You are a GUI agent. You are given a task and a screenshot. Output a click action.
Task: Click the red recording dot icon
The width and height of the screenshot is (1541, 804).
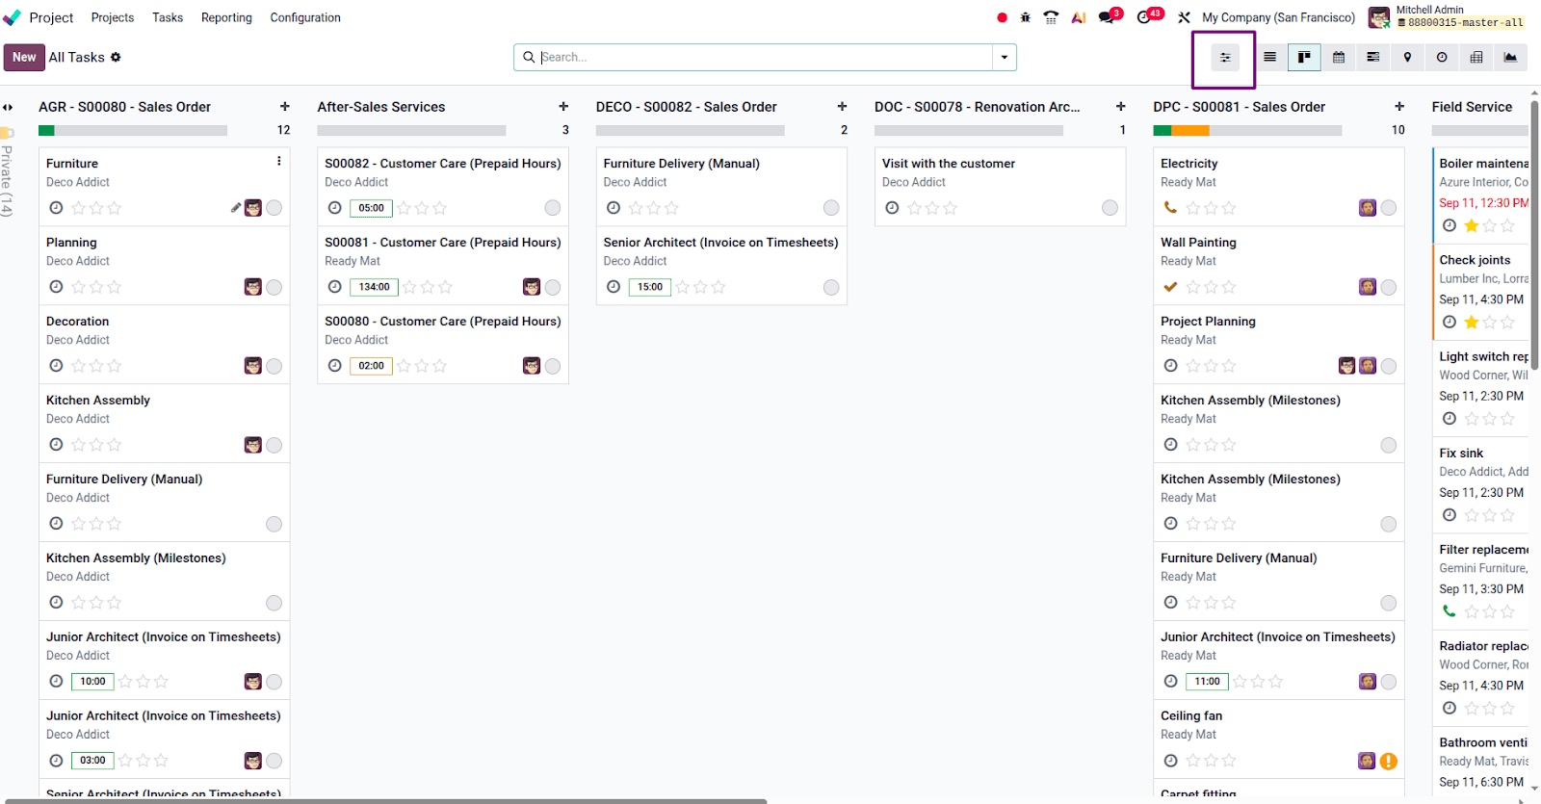(x=1002, y=17)
